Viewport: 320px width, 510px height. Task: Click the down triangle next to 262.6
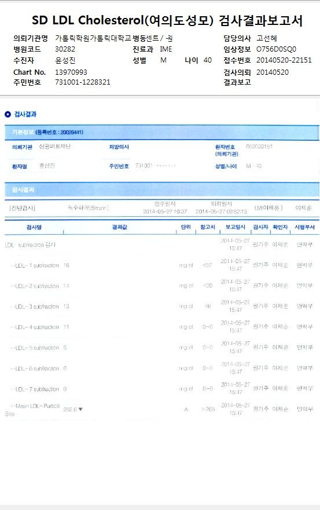point(80,409)
